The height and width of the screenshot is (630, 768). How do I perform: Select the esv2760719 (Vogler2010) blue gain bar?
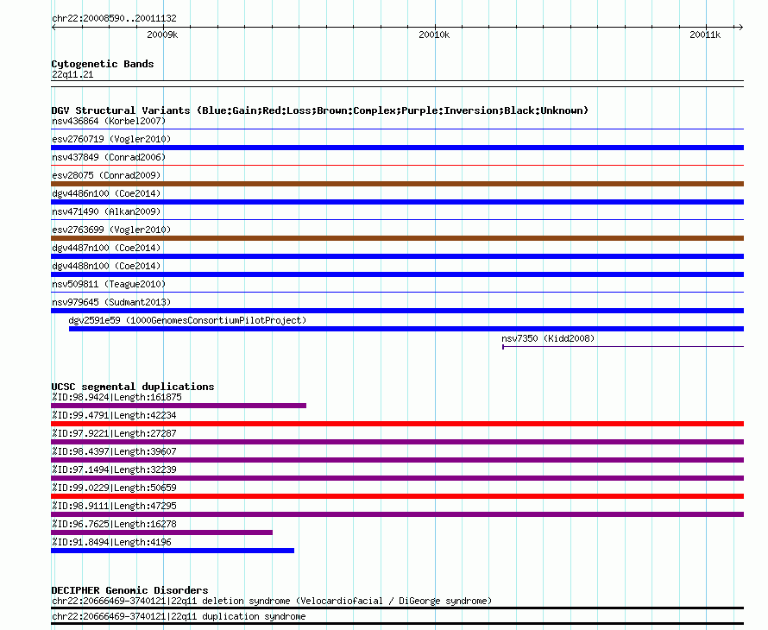(x=397, y=148)
